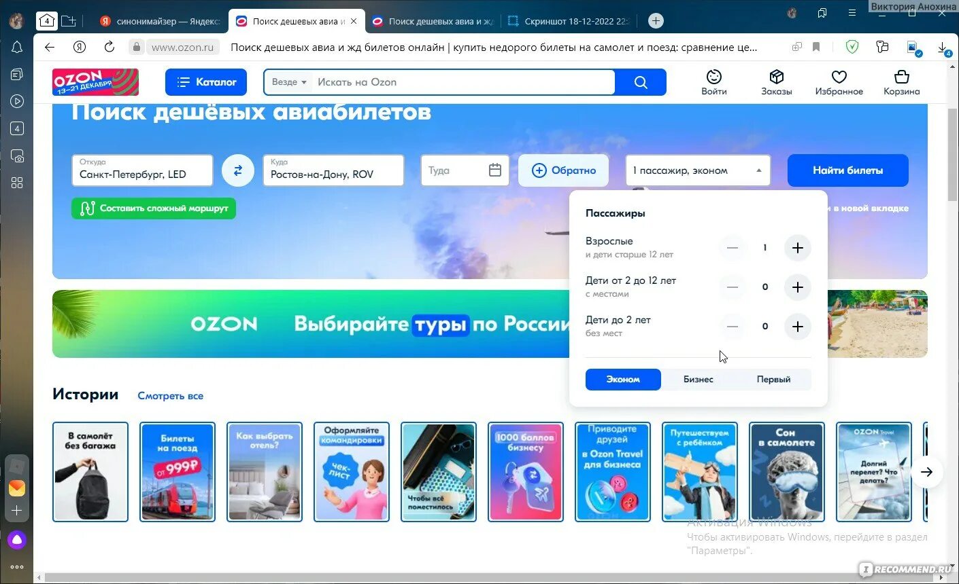Screen dimensions: 959x584
Task: Open the Чтобы всё поместилось story
Action: pyautogui.click(x=439, y=472)
